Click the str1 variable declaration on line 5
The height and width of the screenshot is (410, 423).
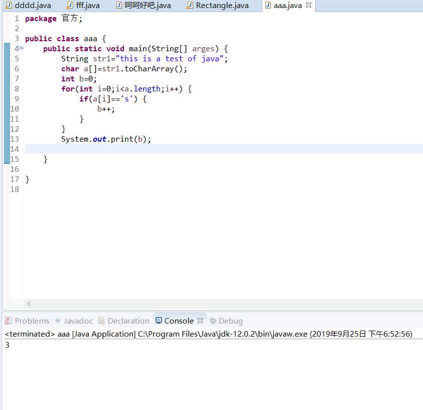pyautogui.click(x=102, y=59)
